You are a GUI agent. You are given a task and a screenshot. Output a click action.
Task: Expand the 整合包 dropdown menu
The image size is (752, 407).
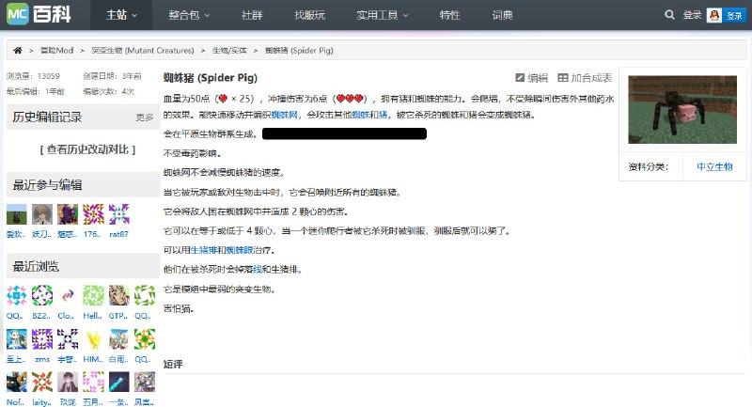pos(189,15)
